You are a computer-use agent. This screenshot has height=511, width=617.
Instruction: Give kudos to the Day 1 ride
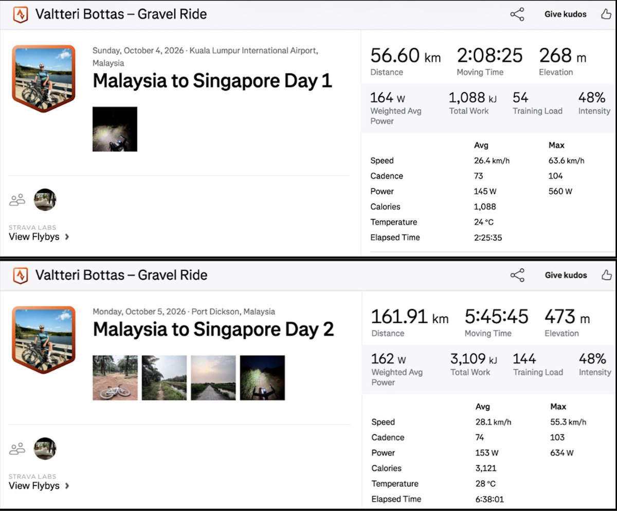point(565,14)
